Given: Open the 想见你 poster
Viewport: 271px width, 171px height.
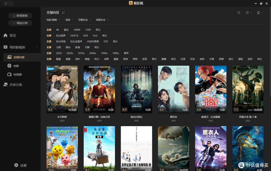Looking at the screenshot, I should click(174, 89).
